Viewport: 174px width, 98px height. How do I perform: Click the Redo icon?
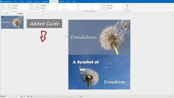(13, 14)
